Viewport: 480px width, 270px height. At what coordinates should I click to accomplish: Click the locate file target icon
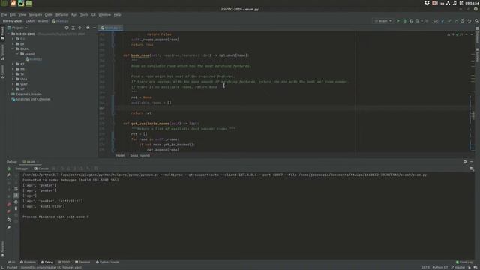tap(67, 28)
